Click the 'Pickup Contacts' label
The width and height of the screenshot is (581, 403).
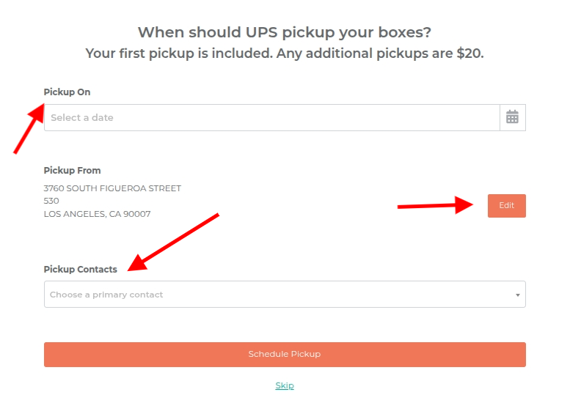click(81, 269)
